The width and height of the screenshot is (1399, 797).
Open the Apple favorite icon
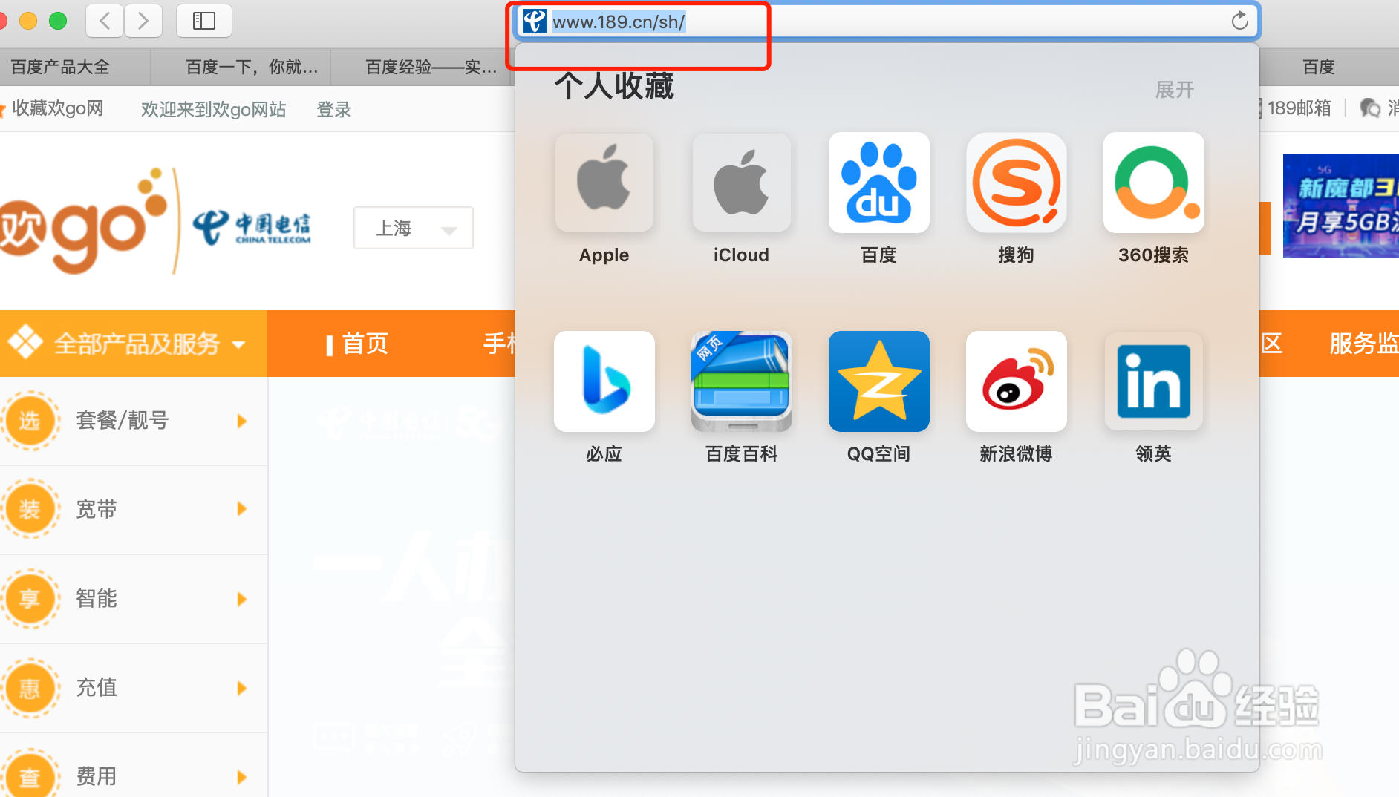point(604,183)
